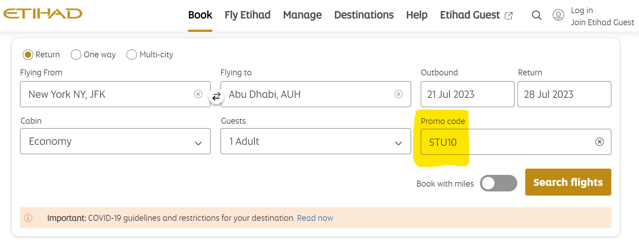Clear the New York JFK departure field

[198, 94]
